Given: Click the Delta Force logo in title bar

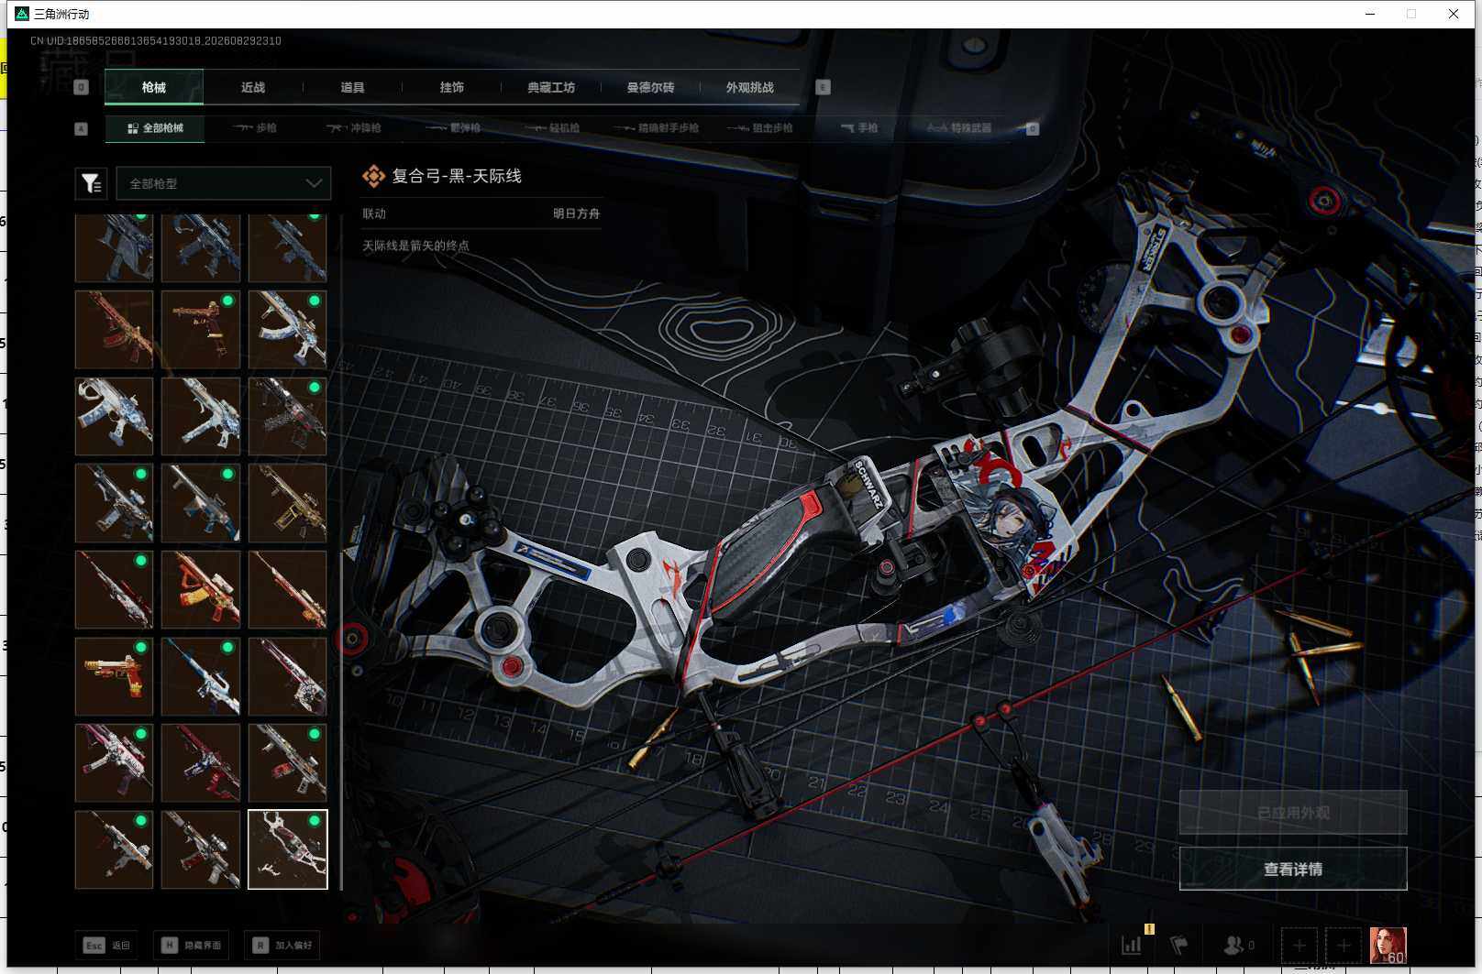Looking at the screenshot, I should [22, 14].
